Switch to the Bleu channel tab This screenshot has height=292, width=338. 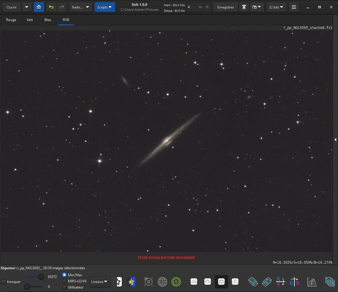click(48, 20)
